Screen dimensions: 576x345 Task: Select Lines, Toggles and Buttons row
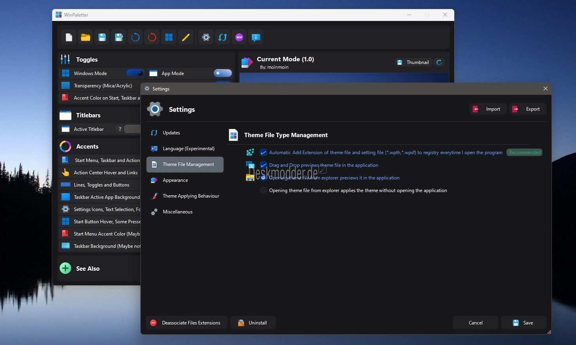[100, 185]
